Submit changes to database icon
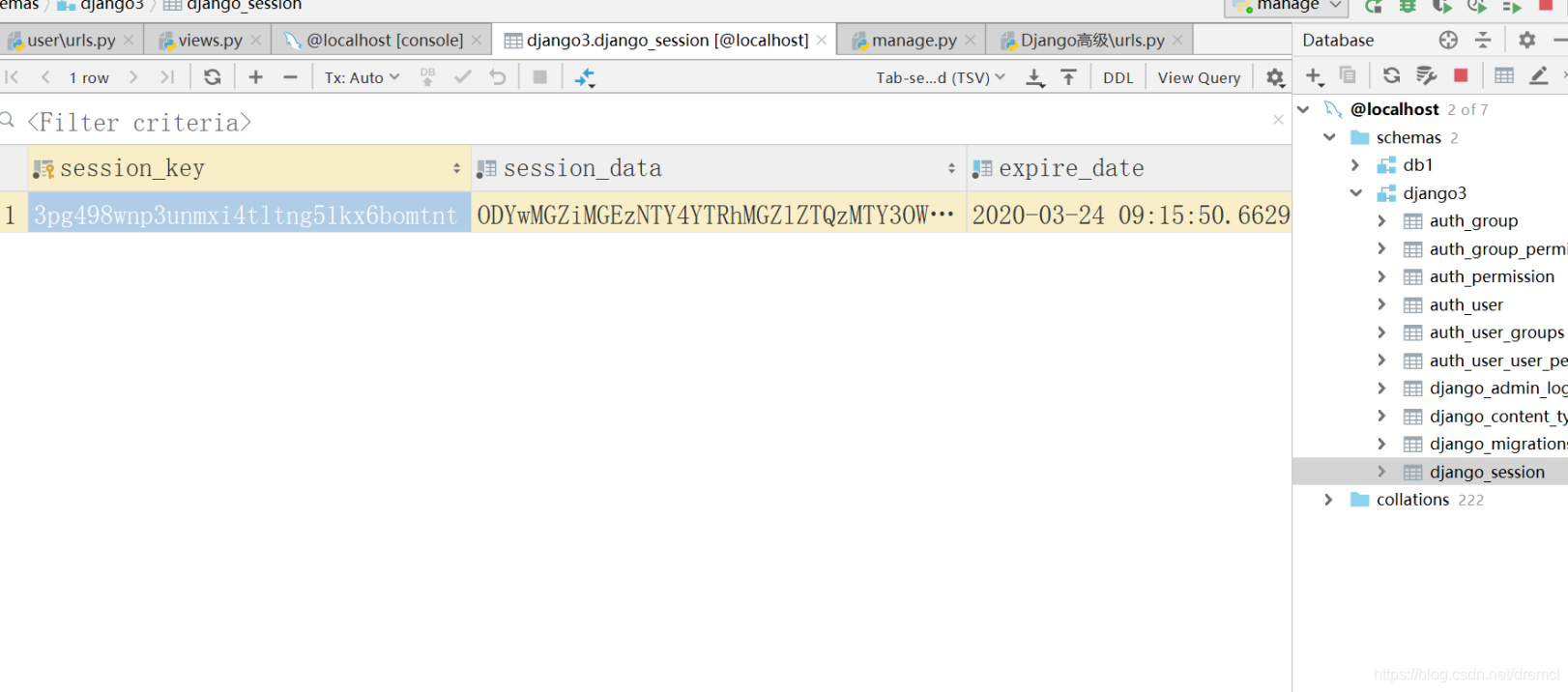The height and width of the screenshot is (692, 1568). click(x=427, y=77)
